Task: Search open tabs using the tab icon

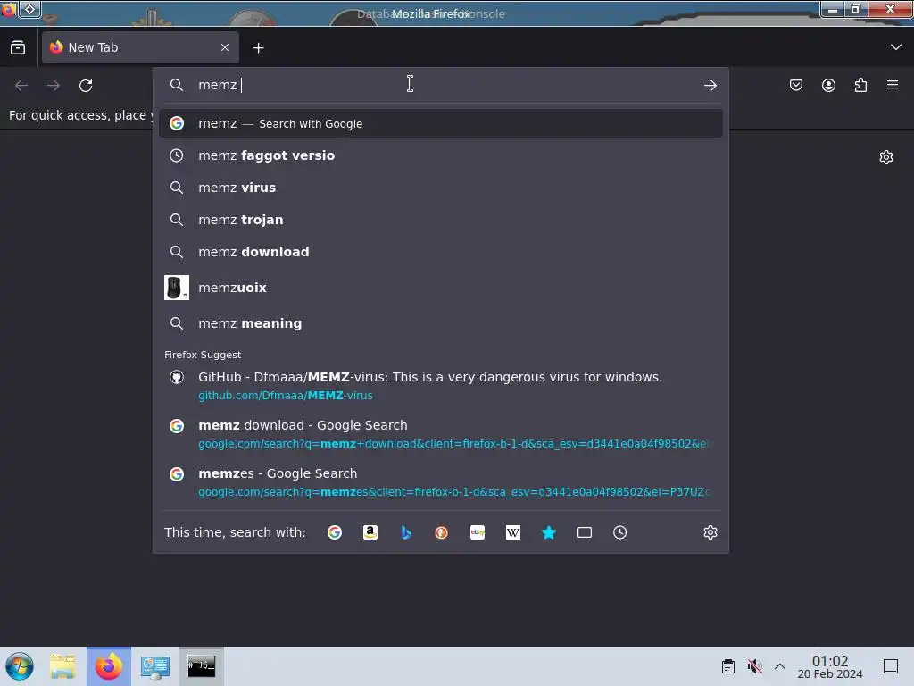Action: (584, 532)
